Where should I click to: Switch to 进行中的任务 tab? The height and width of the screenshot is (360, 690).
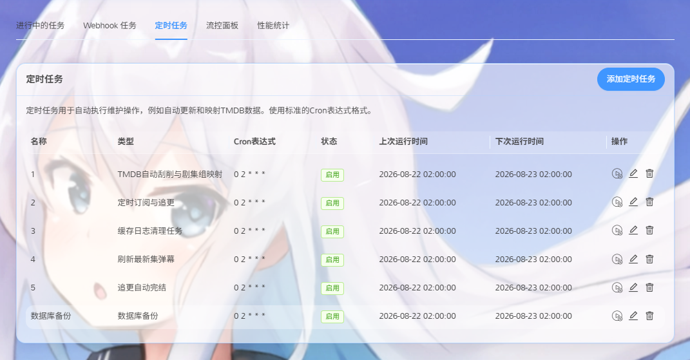point(41,26)
